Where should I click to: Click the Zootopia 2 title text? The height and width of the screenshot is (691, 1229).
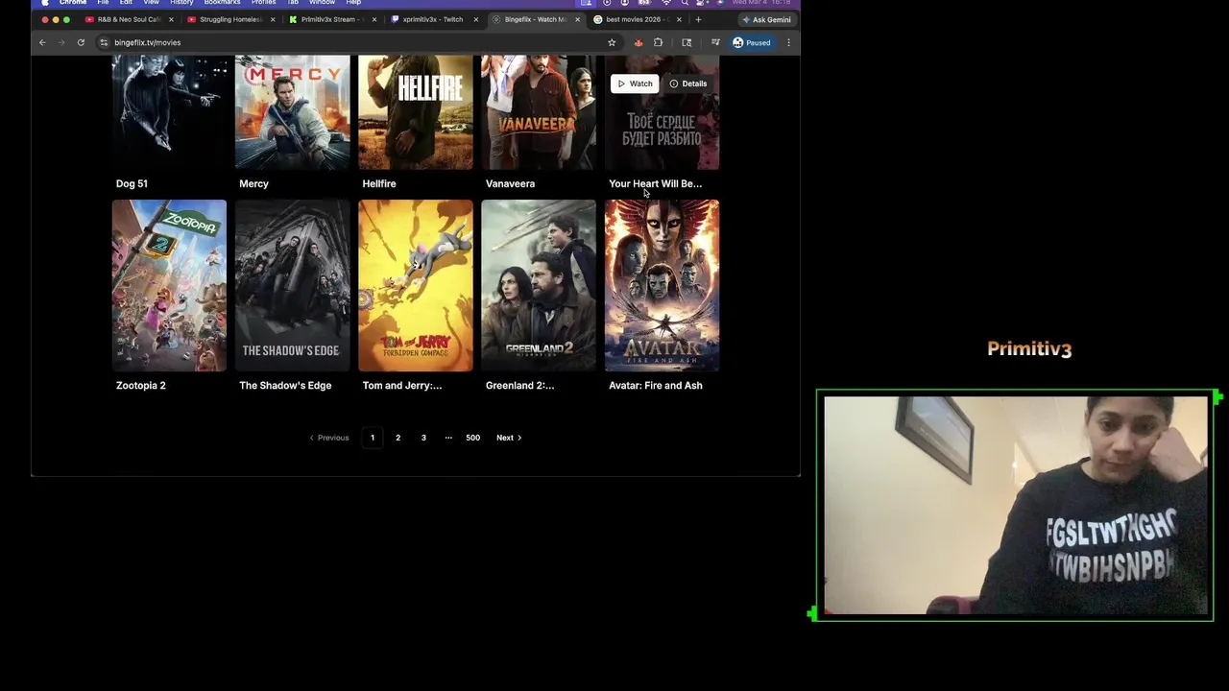click(x=141, y=385)
